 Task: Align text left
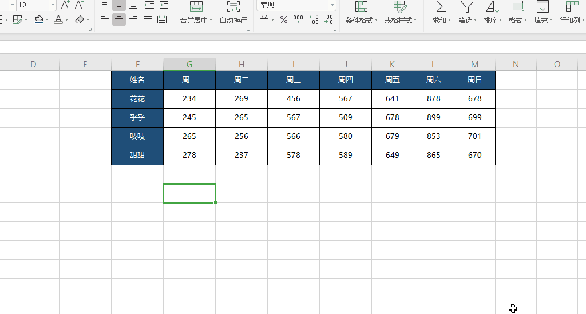pyautogui.click(x=105, y=20)
